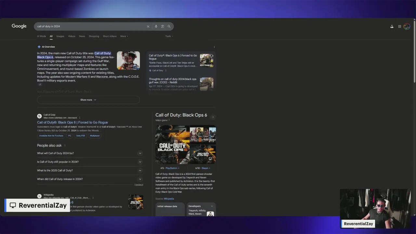Open Black Ops 6 Forced to Go Rogue source card
This screenshot has height=234, width=416.
click(173, 57)
